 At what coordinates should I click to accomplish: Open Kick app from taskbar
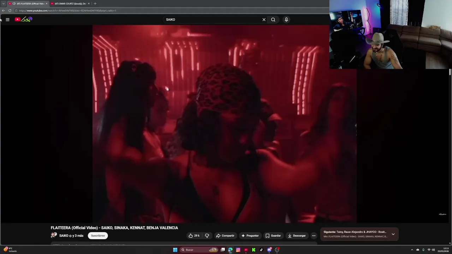(x=254, y=250)
